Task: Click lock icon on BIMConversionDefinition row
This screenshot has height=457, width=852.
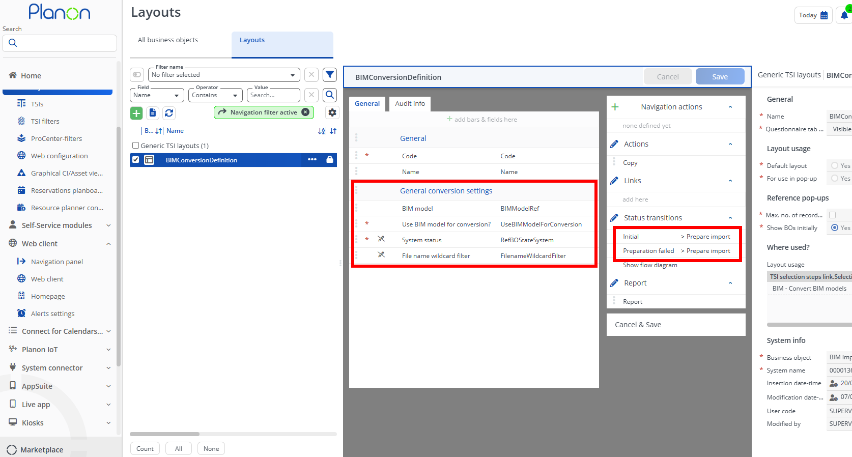Action: 330,160
